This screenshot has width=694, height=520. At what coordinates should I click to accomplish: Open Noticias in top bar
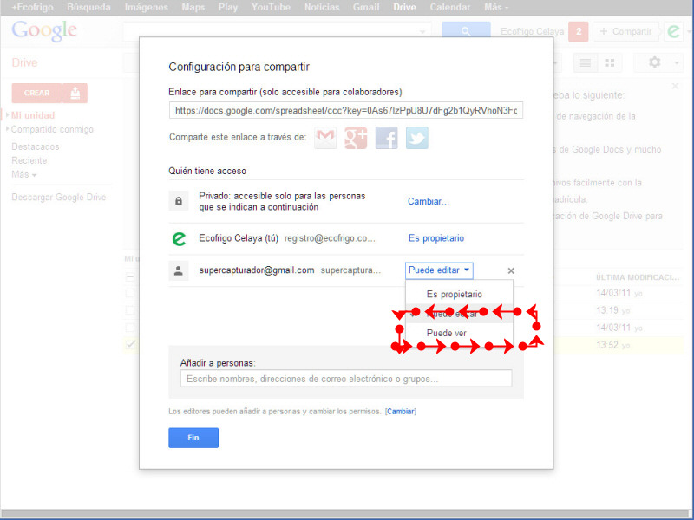(322, 8)
